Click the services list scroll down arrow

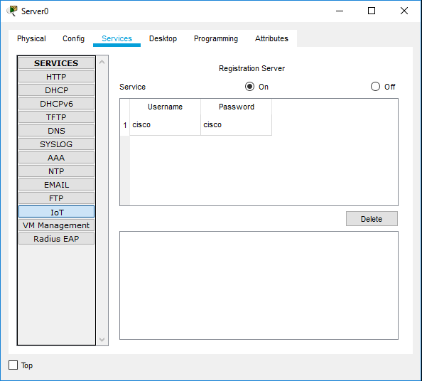[102, 339]
